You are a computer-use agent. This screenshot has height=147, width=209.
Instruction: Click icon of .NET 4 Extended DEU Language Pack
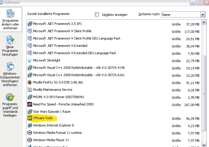[30, 53]
